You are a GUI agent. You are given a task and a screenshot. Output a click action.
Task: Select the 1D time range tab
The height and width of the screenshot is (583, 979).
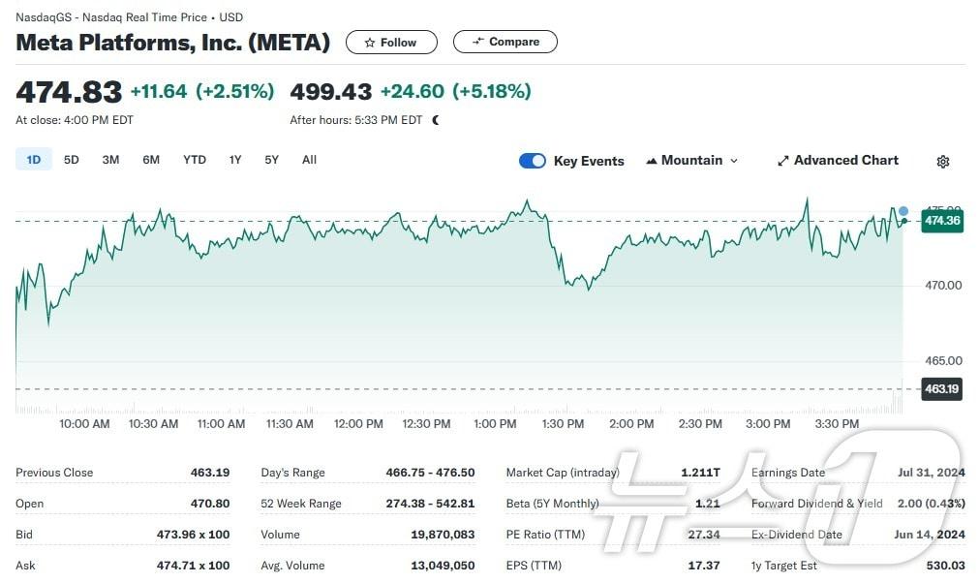[33, 160]
